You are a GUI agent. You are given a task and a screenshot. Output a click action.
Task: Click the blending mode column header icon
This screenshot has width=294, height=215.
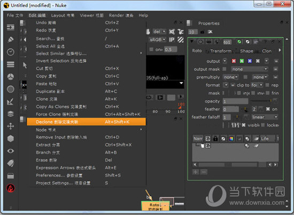click(247, 139)
